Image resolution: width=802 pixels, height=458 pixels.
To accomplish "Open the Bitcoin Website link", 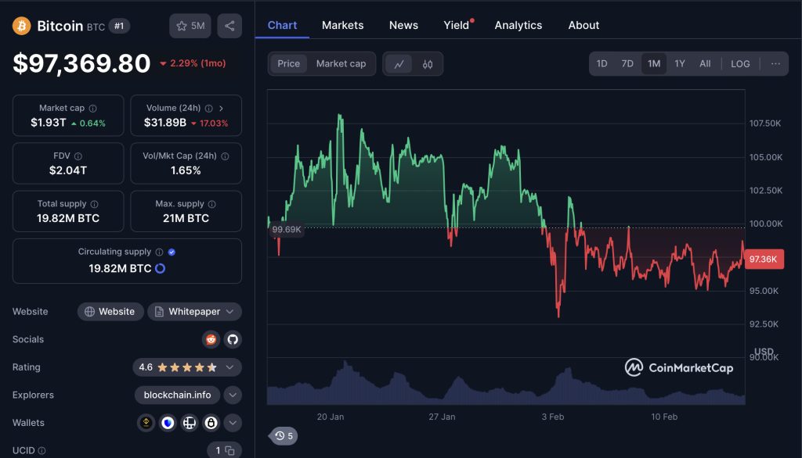I will point(110,312).
